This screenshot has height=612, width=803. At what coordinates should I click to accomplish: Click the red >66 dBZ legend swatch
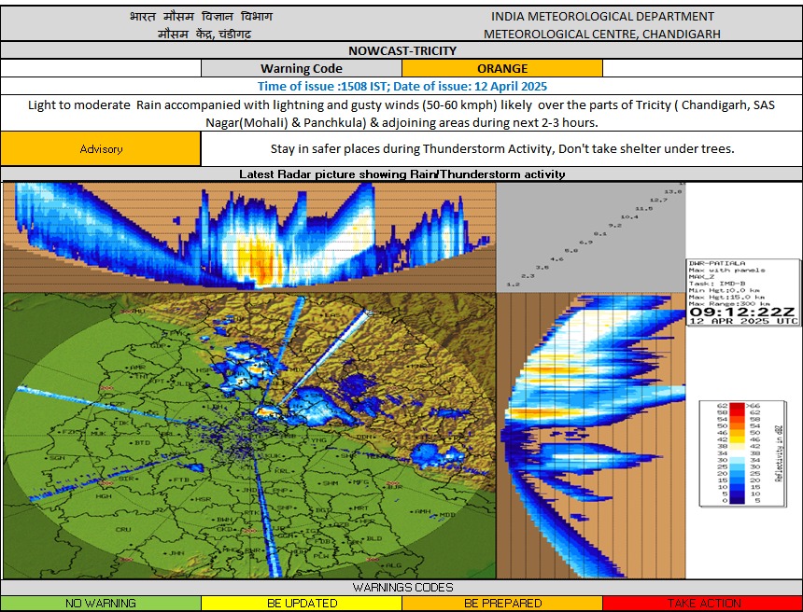point(737,408)
